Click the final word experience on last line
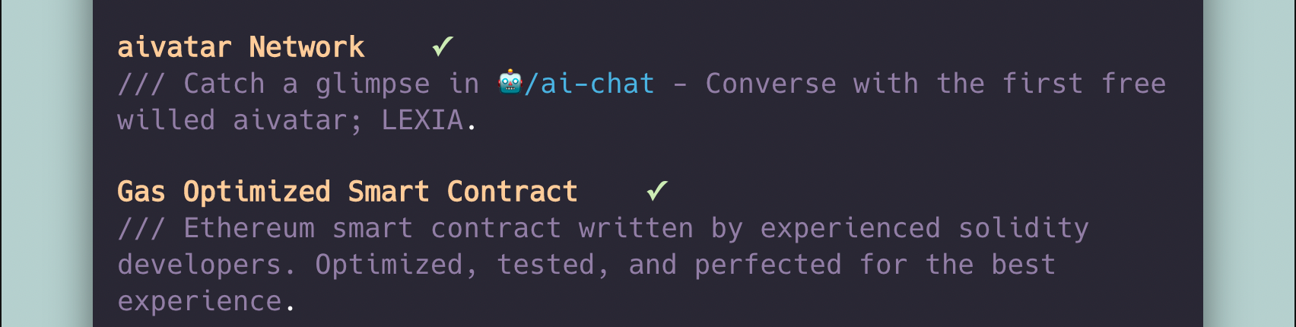The height and width of the screenshot is (327, 1296). (199, 301)
